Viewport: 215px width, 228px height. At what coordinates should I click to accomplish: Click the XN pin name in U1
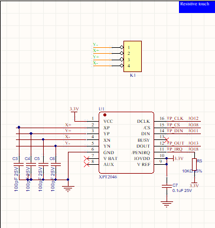pos(107,140)
